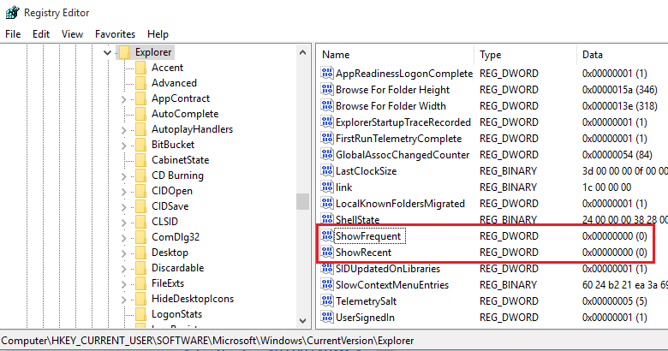
Task: Expand the AutoplayHandlers key arrow
Action: [x=123, y=130]
